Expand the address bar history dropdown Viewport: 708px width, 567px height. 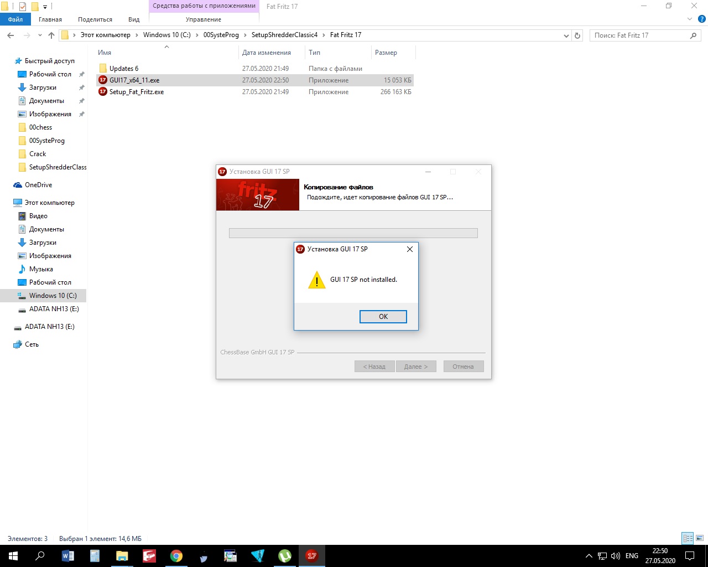pyautogui.click(x=566, y=35)
